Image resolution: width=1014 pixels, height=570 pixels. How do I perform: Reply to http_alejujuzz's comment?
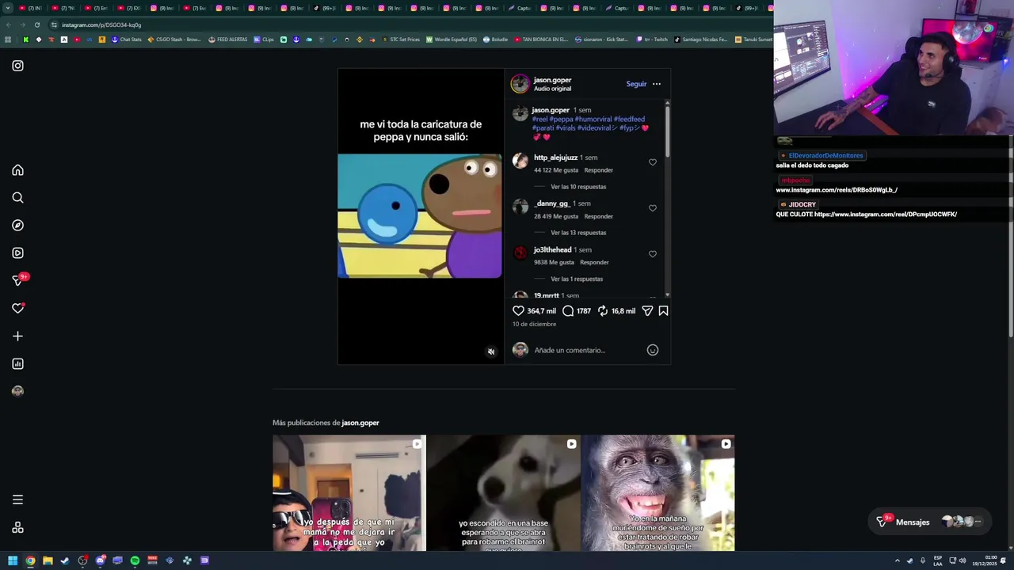pos(599,170)
